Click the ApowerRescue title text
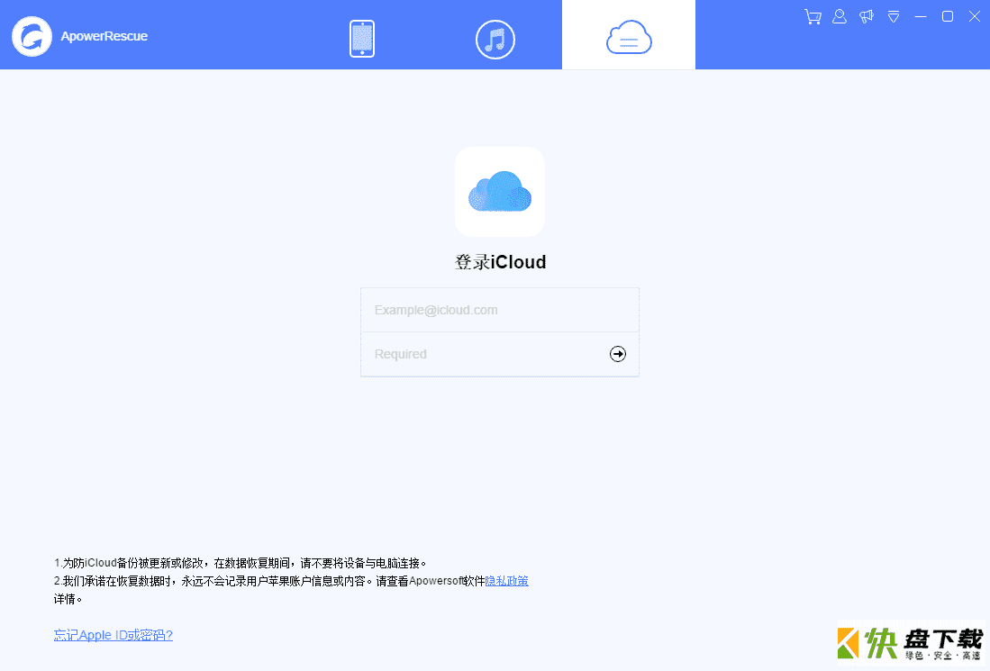The width and height of the screenshot is (990, 671). point(104,36)
